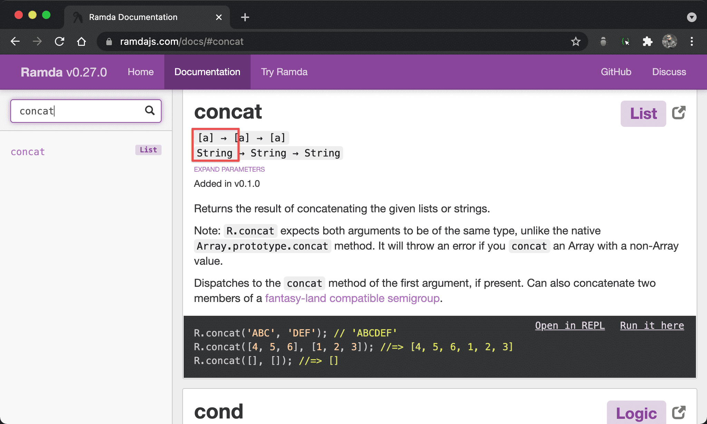Open cond source external link icon
The image size is (707, 424).
click(x=678, y=413)
